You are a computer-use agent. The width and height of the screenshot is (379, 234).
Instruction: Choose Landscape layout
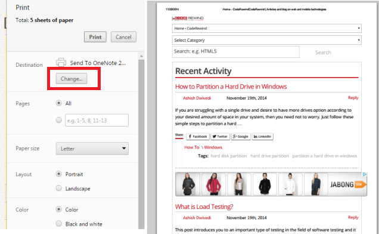point(59,188)
